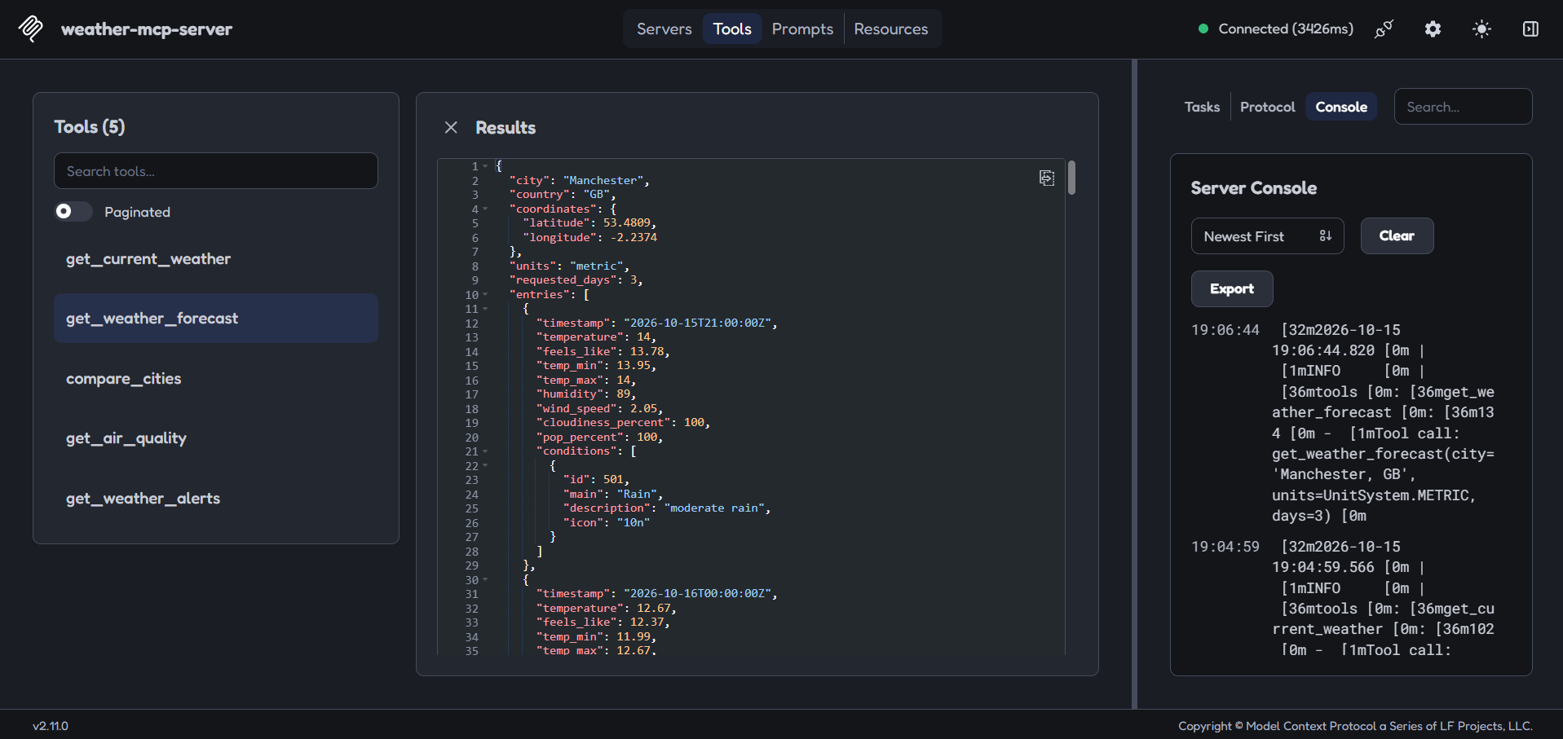Collapse first entry fold arrow on line 11
Viewport: 1563px width, 739px height.
click(x=485, y=309)
